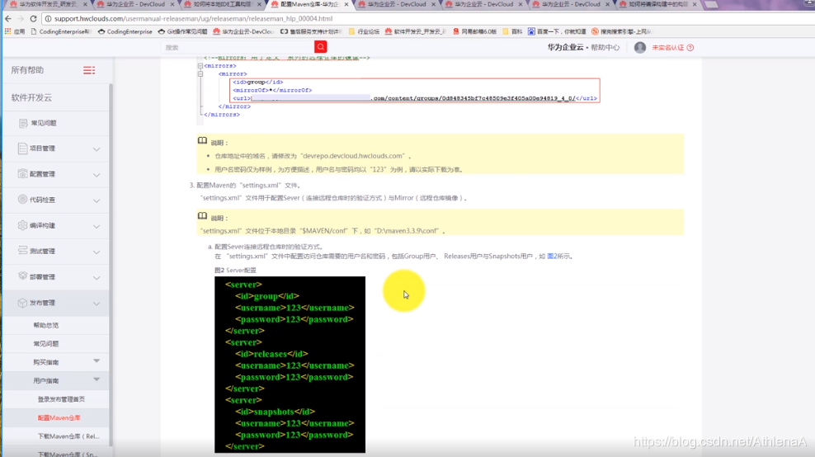
Task: Click the site info icon in address bar
Action: (48, 19)
